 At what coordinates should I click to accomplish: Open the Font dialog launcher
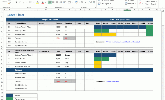tap(46, 7)
